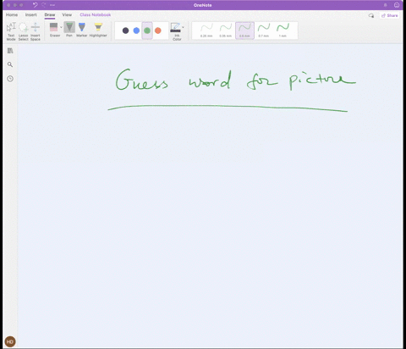Select the Pen tool

coord(69,30)
